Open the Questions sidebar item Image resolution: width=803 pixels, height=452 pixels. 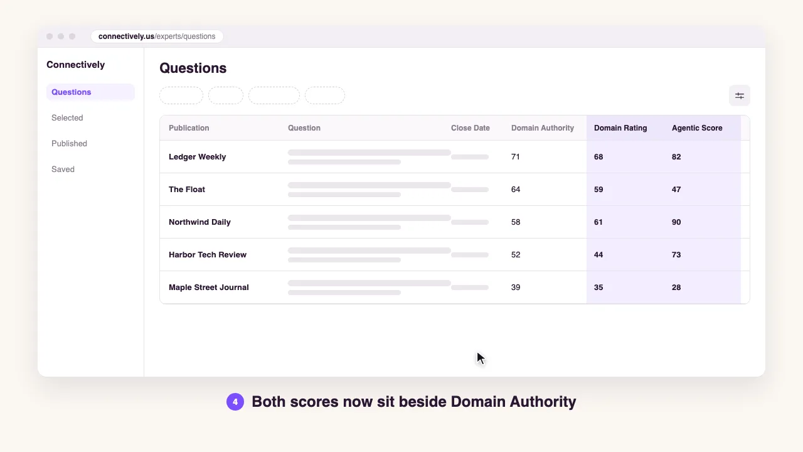[x=90, y=92]
